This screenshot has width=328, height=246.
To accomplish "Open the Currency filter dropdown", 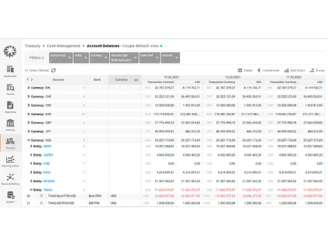I will (x=99, y=58).
